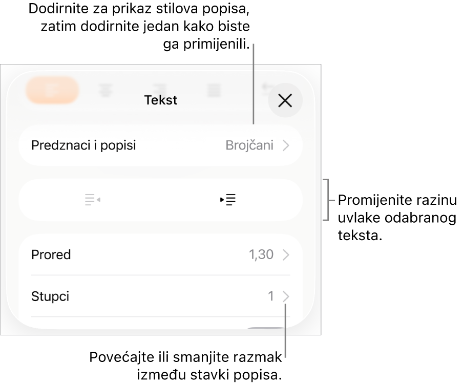Choose the right-align text icon
This screenshot has height=384, width=463.
(160, 90)
